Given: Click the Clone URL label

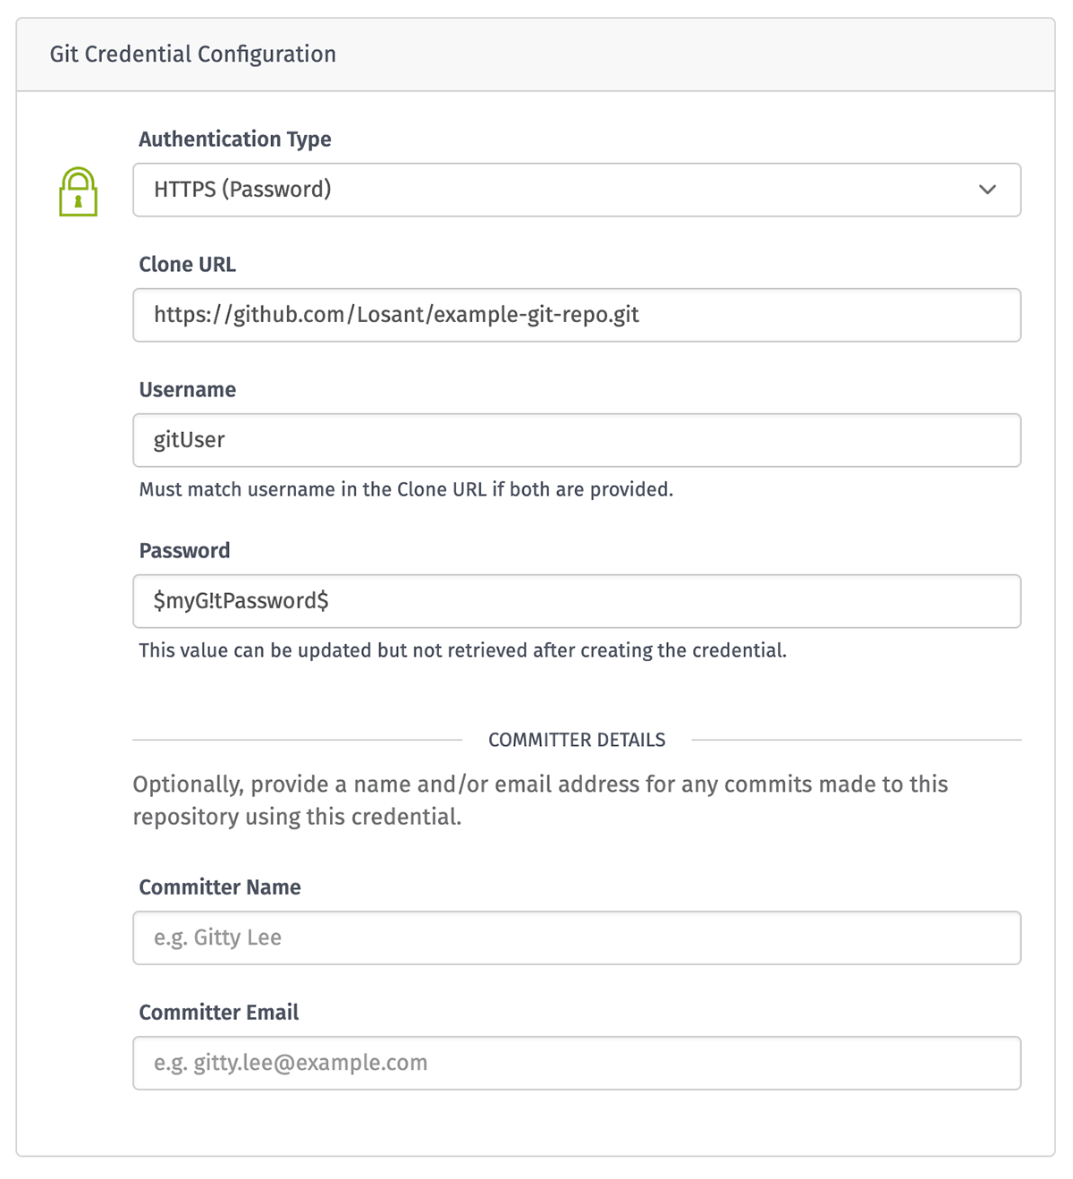Looking at the screenshot, I should click(x=187, y=264).
